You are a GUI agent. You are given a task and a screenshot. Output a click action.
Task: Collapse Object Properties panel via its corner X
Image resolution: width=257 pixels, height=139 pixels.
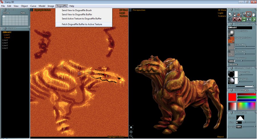point(256,24)
